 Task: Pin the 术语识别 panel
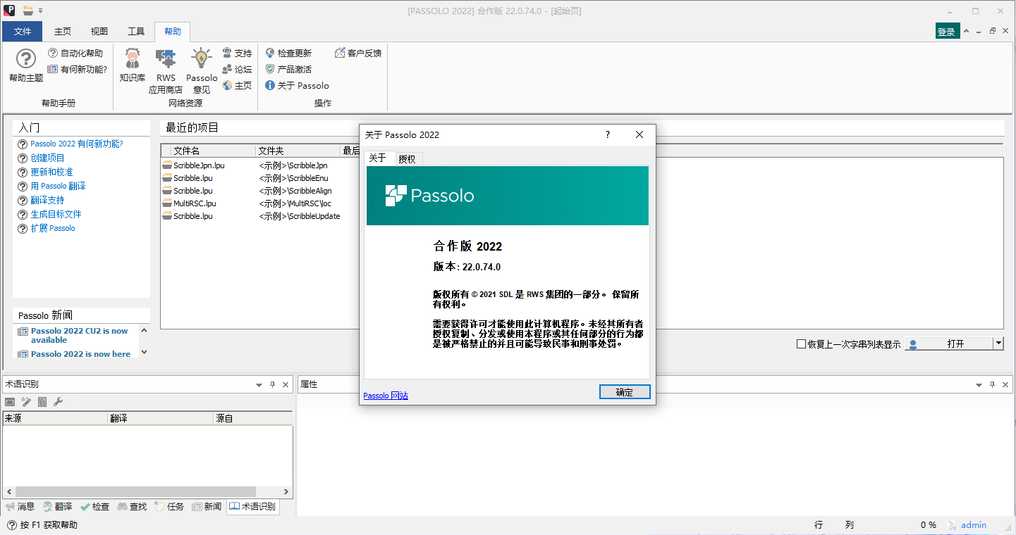pos(272,384)
